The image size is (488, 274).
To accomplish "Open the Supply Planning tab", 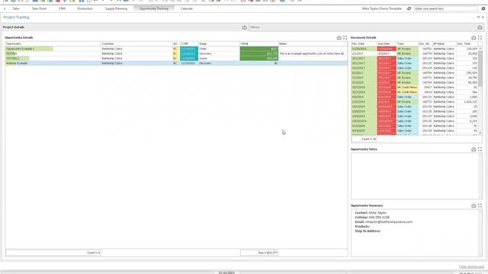I will tap(116, 8).
